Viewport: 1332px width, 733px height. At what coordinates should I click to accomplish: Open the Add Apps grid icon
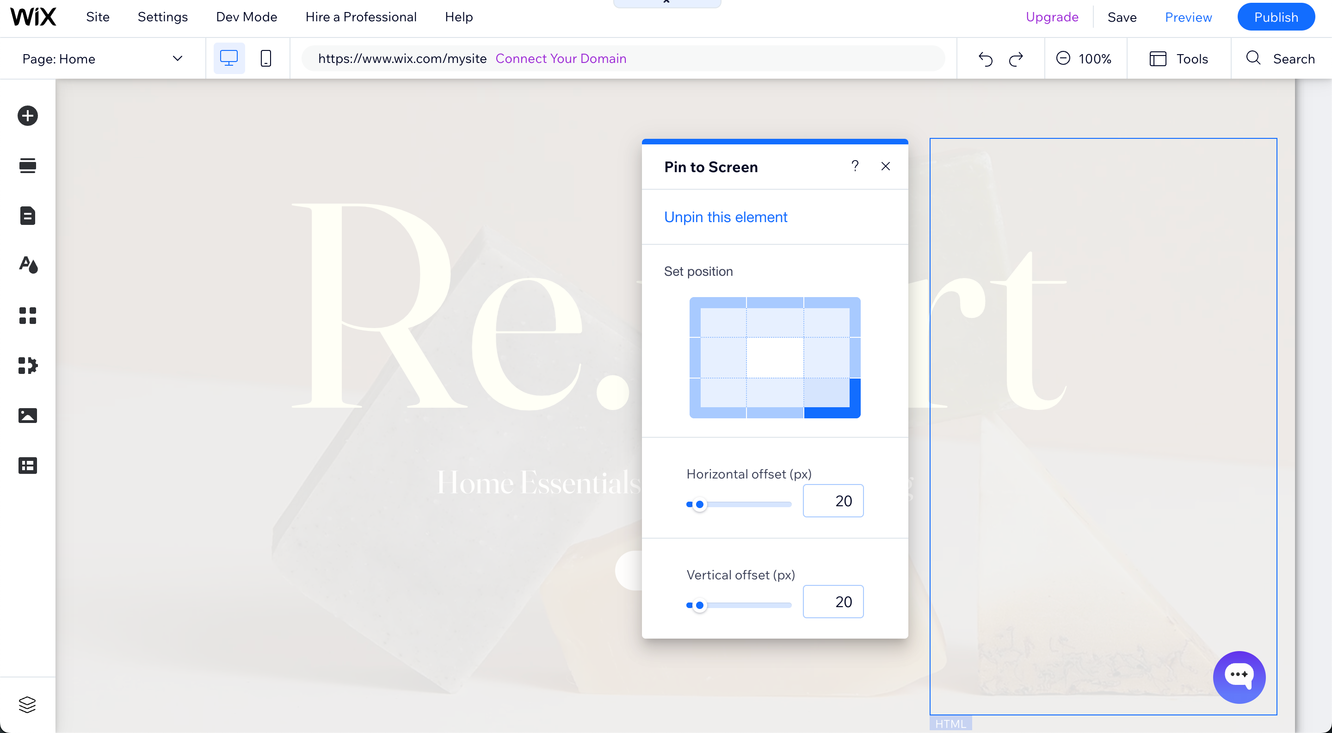27,316
